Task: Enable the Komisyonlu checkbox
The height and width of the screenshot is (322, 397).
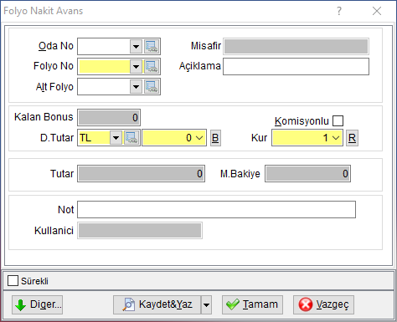Action: pos(338,121)
